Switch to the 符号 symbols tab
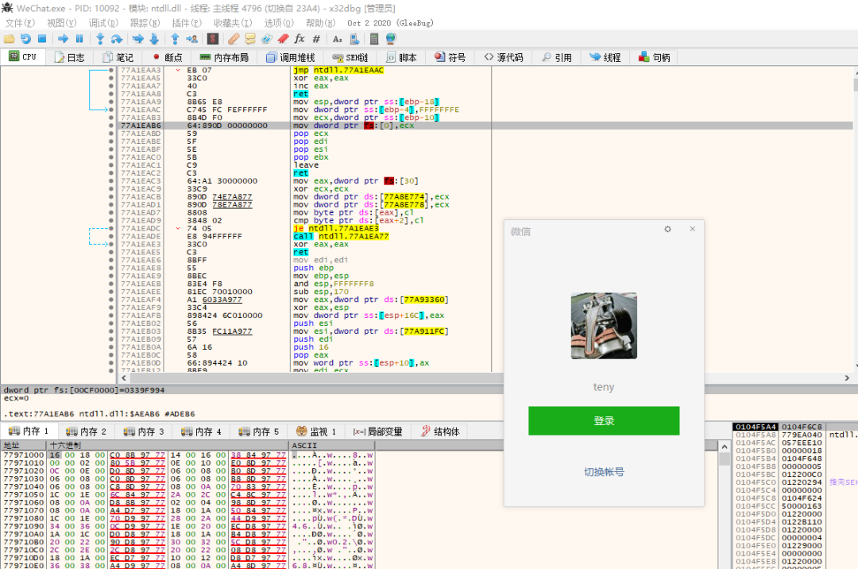 pos(450,57)
